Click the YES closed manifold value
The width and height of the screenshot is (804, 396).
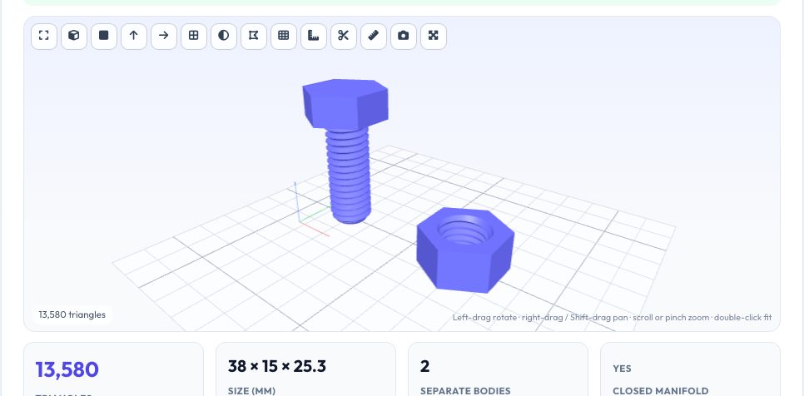[x=622, y=369]
